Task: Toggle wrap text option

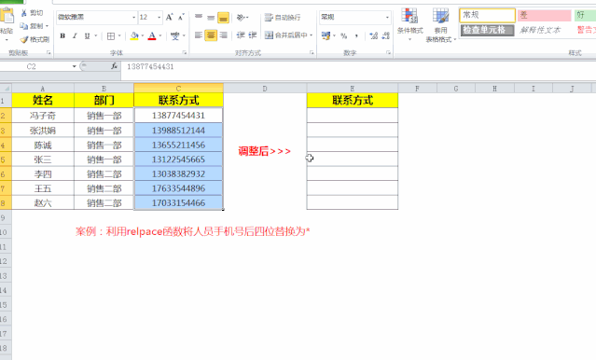Action: pos(283,17)
